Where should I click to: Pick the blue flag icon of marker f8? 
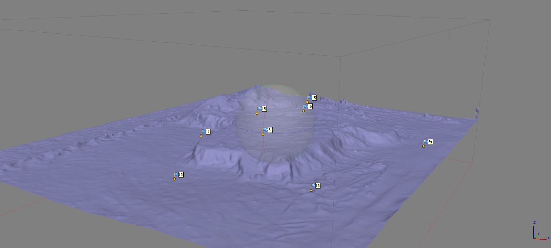click(259, 109)
